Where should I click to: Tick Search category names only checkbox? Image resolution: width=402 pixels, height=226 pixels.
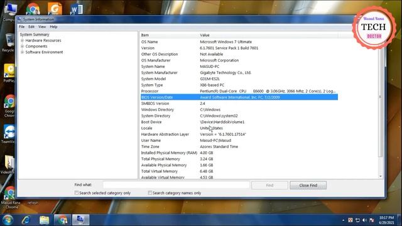[150, 193]
